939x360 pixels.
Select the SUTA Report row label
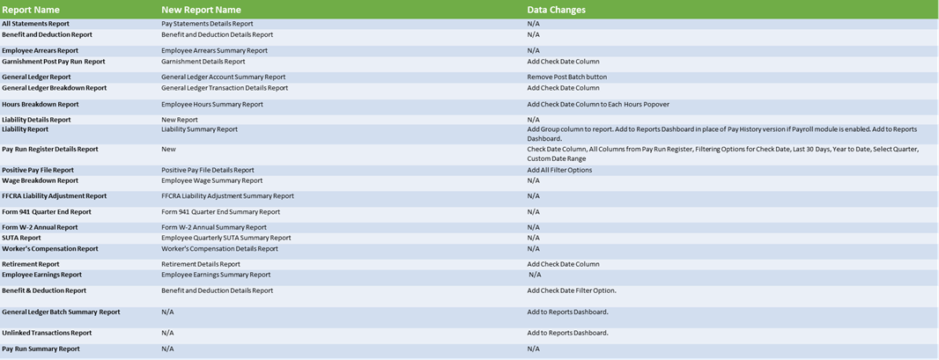(21, 238)
